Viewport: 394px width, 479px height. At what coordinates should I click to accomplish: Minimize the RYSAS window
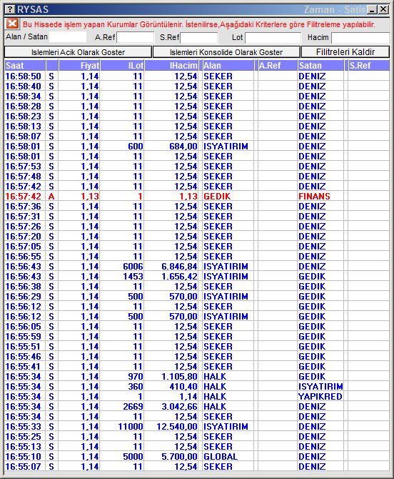point(372,9)
